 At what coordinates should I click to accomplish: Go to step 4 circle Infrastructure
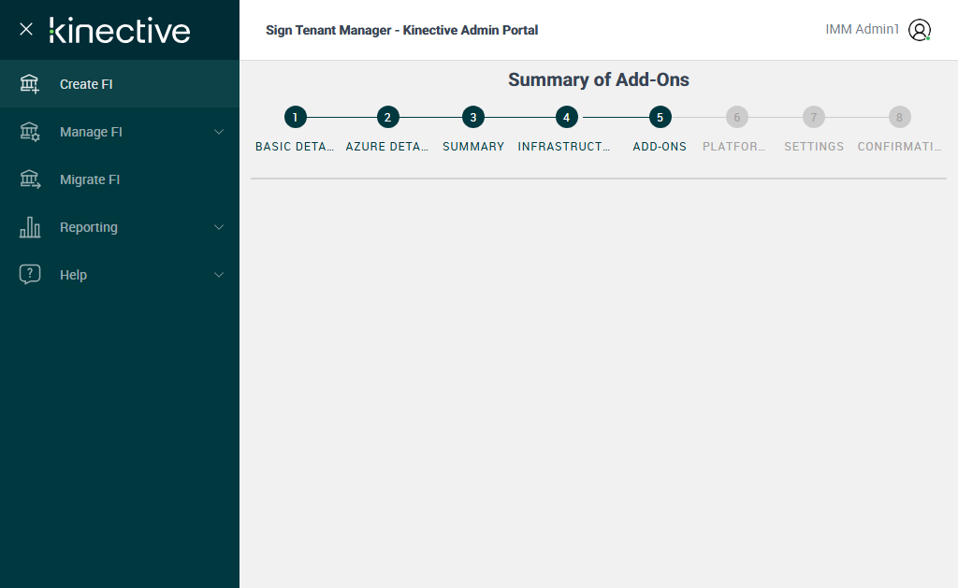tap(566, 117)
